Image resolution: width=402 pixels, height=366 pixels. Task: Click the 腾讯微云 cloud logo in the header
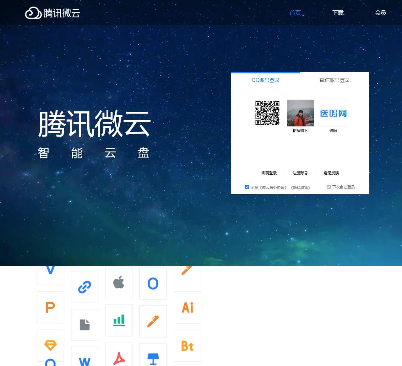[52, 13]
